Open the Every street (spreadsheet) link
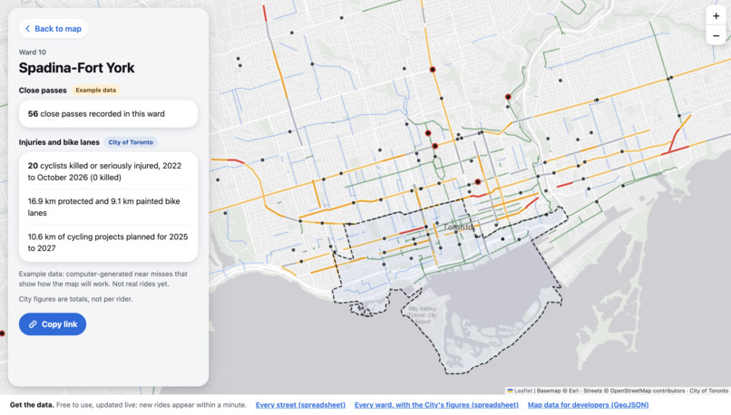This screenshot has width=731, height=415. point(301,405)
